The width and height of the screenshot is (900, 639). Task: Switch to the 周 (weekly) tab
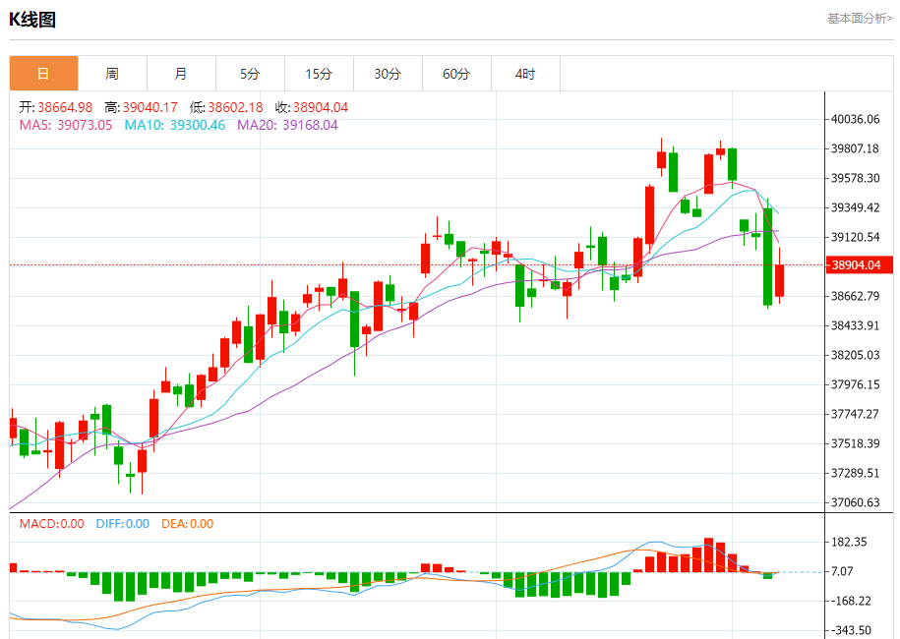(112, 74)
